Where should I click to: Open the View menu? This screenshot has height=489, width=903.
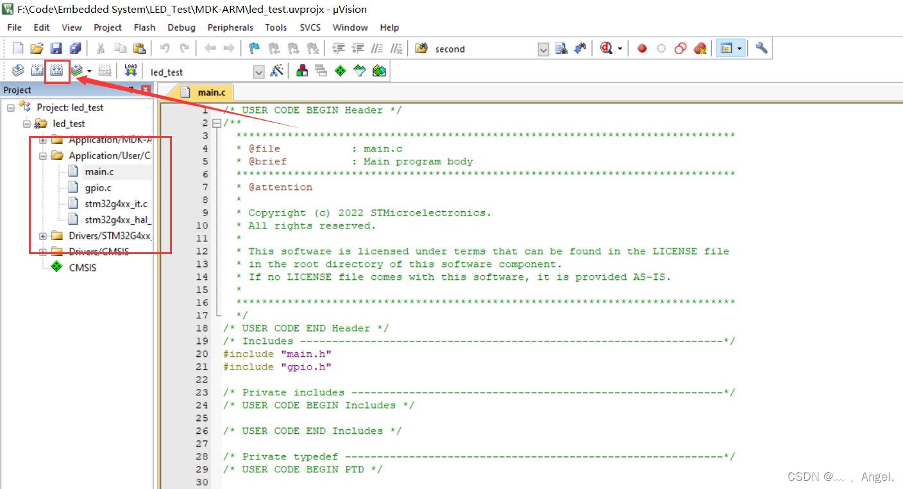72,28
